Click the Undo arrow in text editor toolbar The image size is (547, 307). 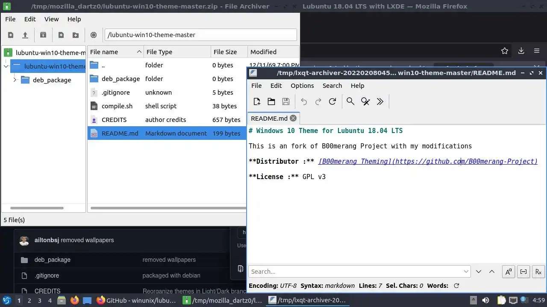[x=304, y=101]
